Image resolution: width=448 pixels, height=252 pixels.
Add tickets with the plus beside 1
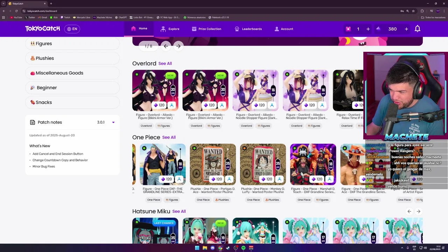(368, 29)
